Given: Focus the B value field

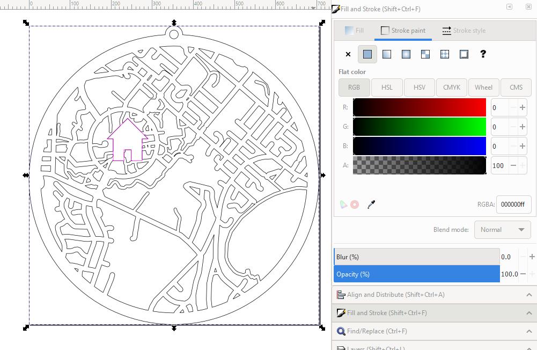Looking at the screenshot, I should [499, 147].
